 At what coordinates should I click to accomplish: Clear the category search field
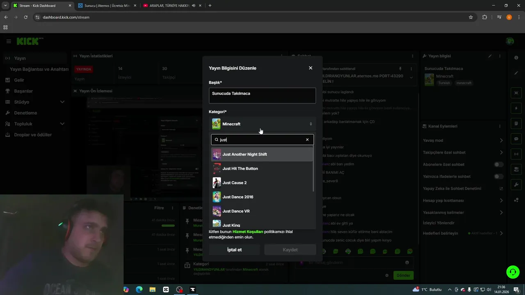click(x=307, y=140)
